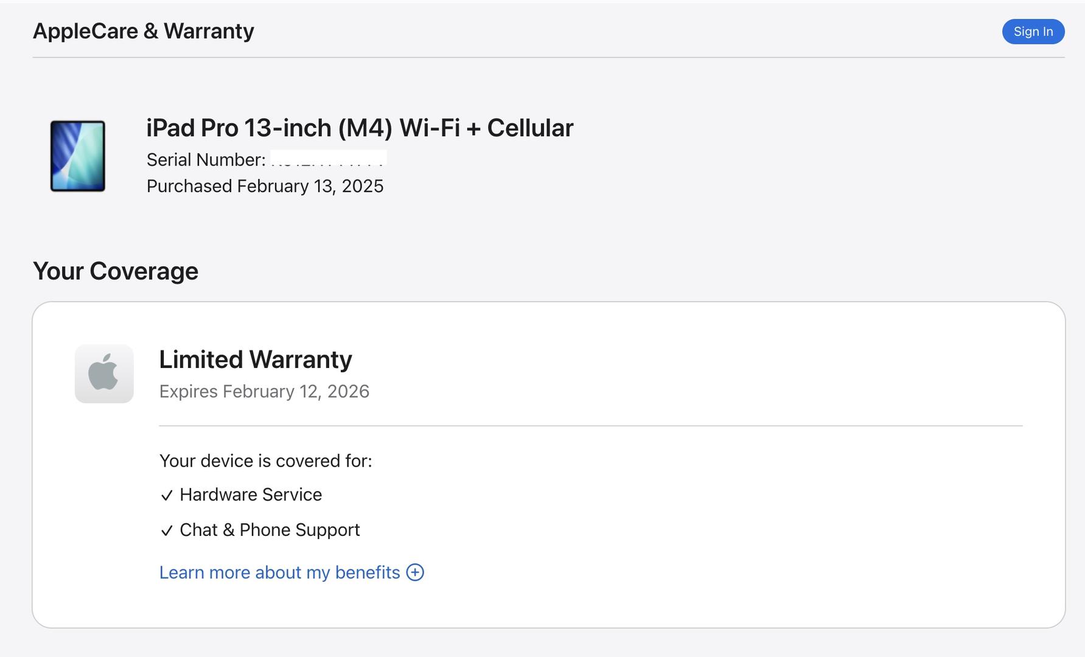Click the iPad Pro 13-inch (M4) device name

tap(360, 128)
